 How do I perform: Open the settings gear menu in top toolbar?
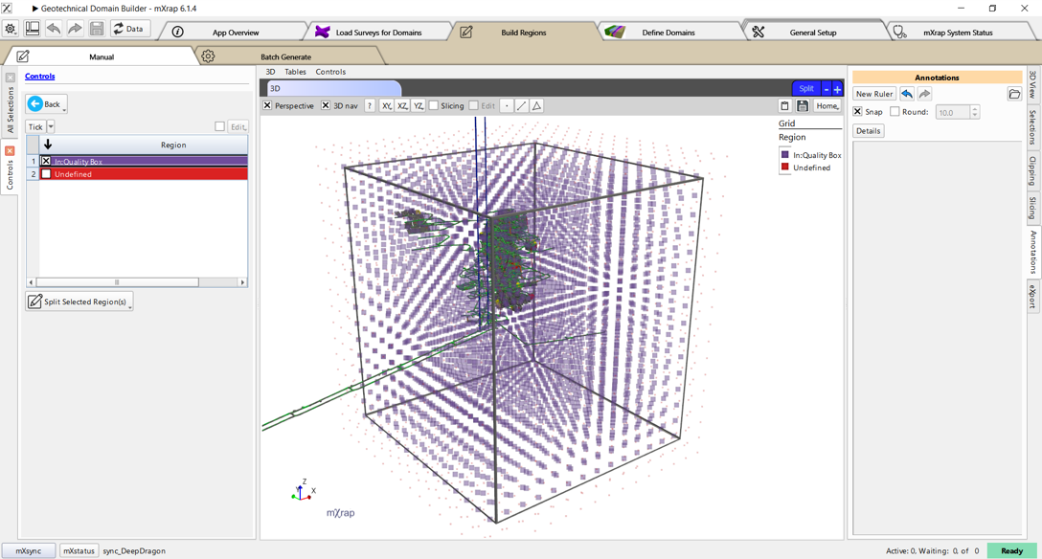point(11,29)
